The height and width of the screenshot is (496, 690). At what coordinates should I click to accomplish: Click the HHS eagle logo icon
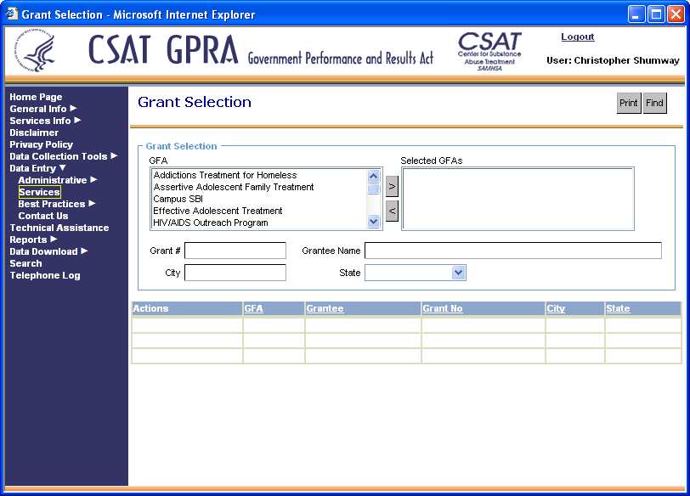(x=37, y=52)
